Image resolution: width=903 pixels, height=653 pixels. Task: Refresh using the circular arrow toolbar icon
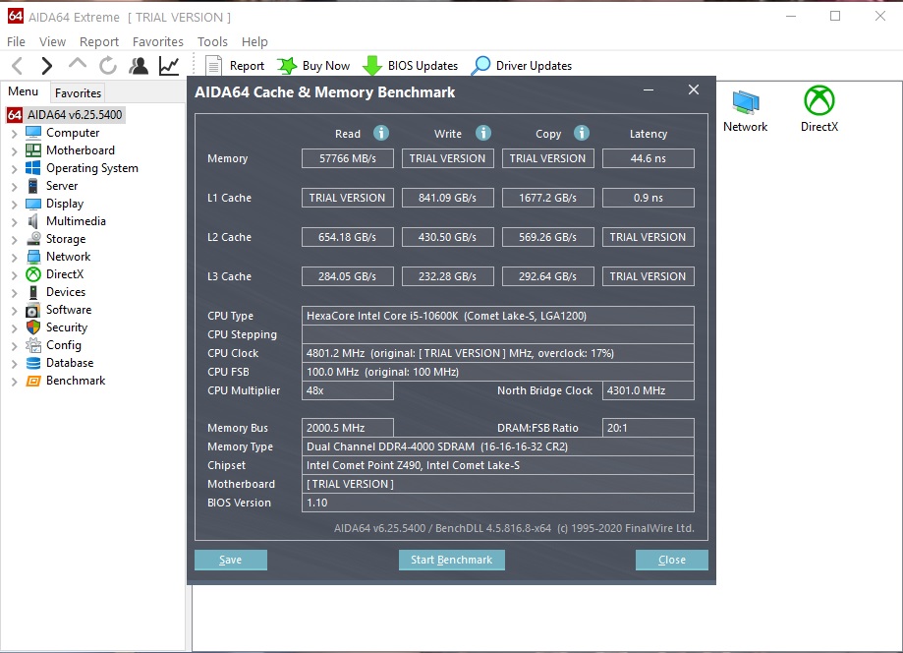pos(108,66)
